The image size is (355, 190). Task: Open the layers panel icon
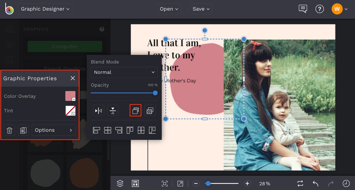[120, 184]
